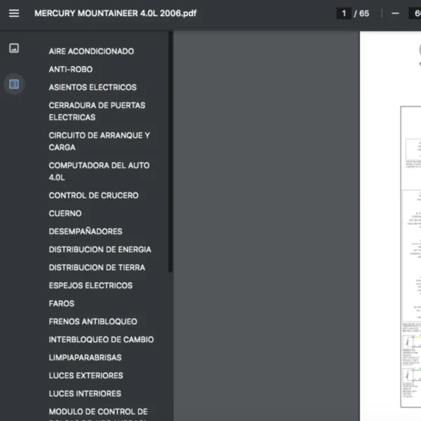Go to the ANTI-ROBO section
The image size is (421, 421).
70,69
